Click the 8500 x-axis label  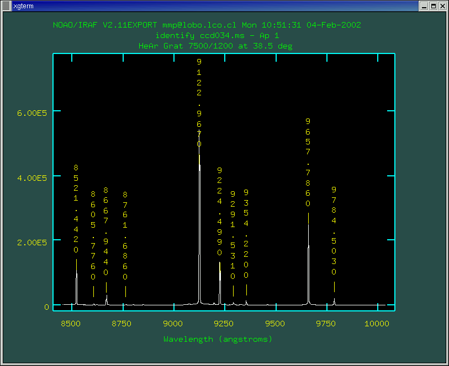coord(71,324)
